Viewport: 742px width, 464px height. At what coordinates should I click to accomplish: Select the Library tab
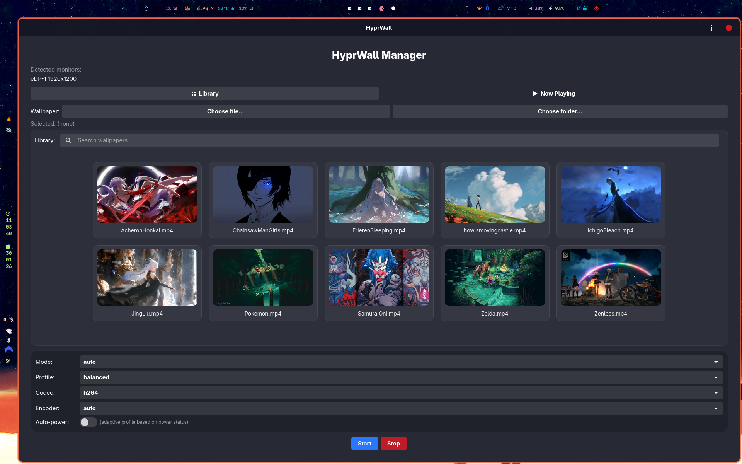[204, 93]
